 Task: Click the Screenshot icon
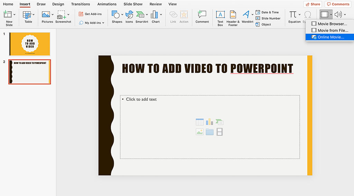[62, 15]
